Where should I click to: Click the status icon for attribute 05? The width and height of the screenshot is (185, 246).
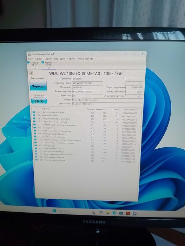tap(34, 122)
